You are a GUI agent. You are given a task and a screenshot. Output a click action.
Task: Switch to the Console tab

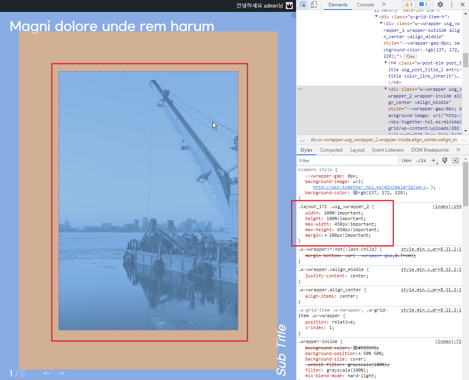coord(365,5)
